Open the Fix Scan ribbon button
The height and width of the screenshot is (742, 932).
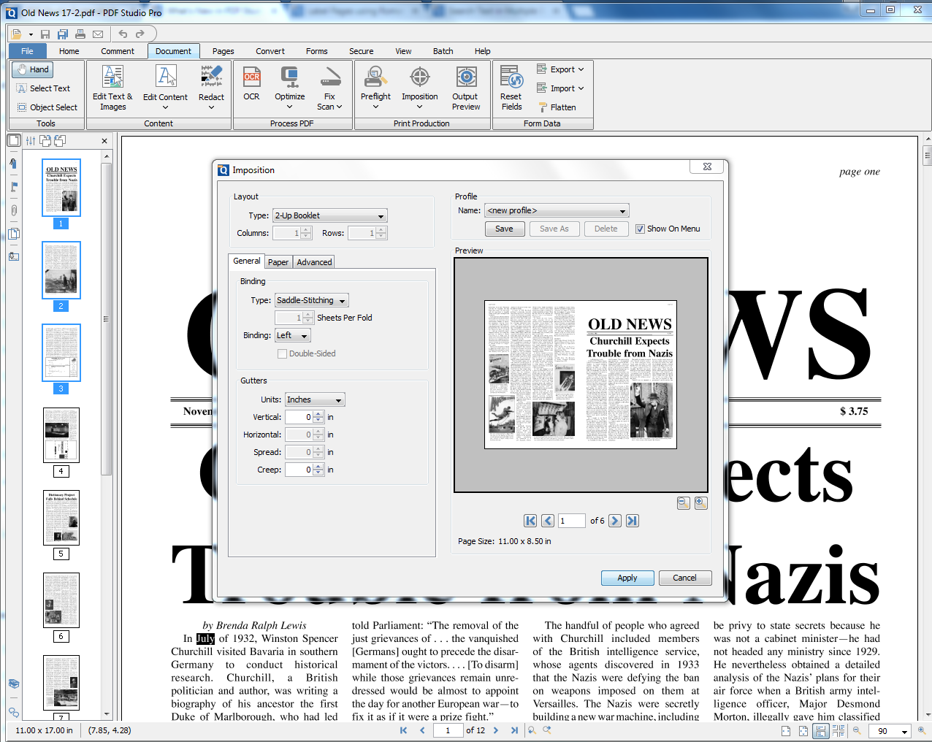coord(330,88)
